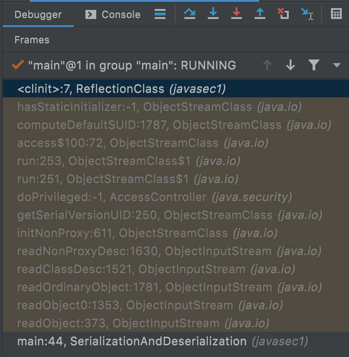The image size is (349, 357).
Task: Open the thread selector dropdown arrow
Action: (337, 65)
